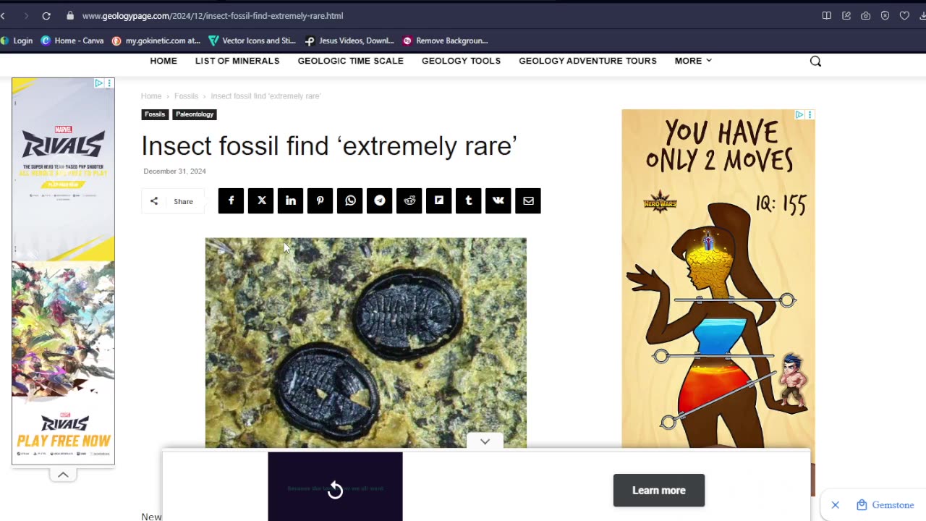Collapse left ad with up chevron

(x=63, y=475)
